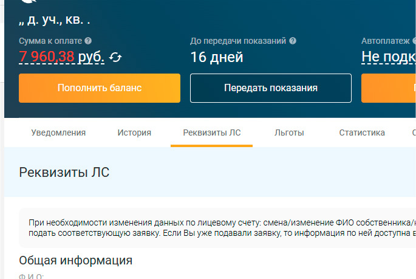This screenshot has height=279, width=416.
Task: Click the address line д. уч., кв.
Action: [55, 20]
